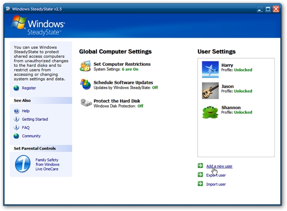Click green arrow icon beside Import user

click(200, 183)
